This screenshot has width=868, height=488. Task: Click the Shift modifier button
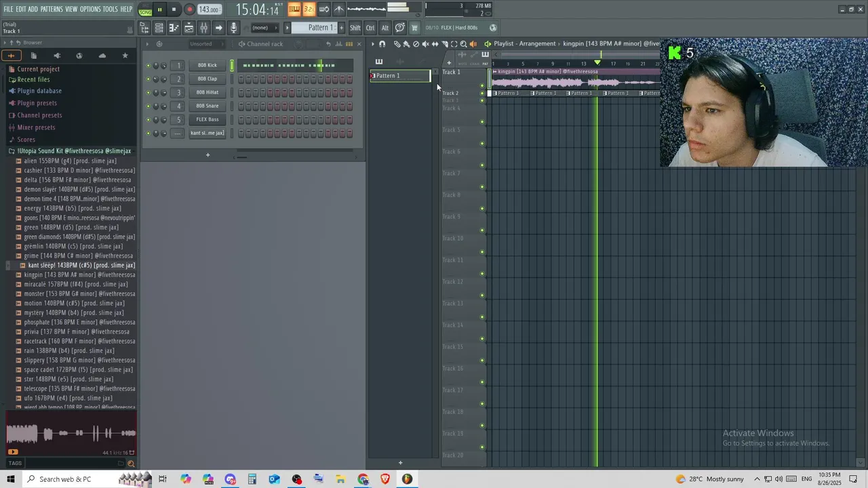[x=355, y=28]
